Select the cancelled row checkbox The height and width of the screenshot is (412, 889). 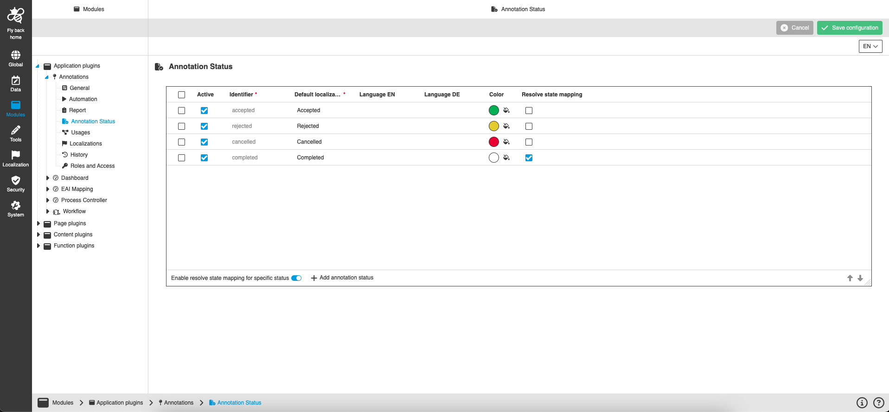(x=182, y=142)
